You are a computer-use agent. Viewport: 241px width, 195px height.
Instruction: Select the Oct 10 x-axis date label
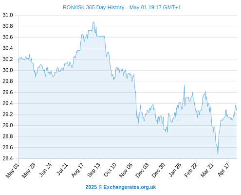pos(110,170)
